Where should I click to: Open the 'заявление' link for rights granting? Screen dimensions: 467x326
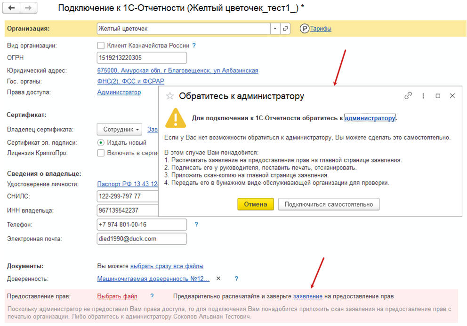308,296
